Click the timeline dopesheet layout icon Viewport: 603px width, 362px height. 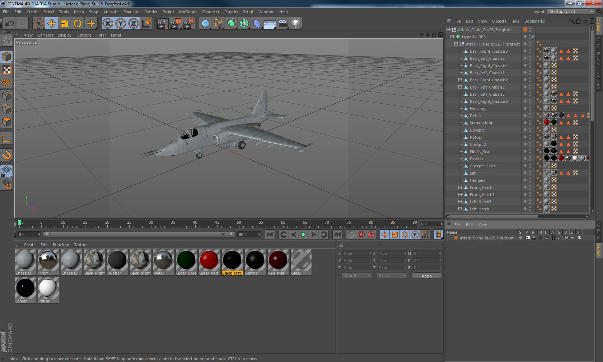pos(438,234)
